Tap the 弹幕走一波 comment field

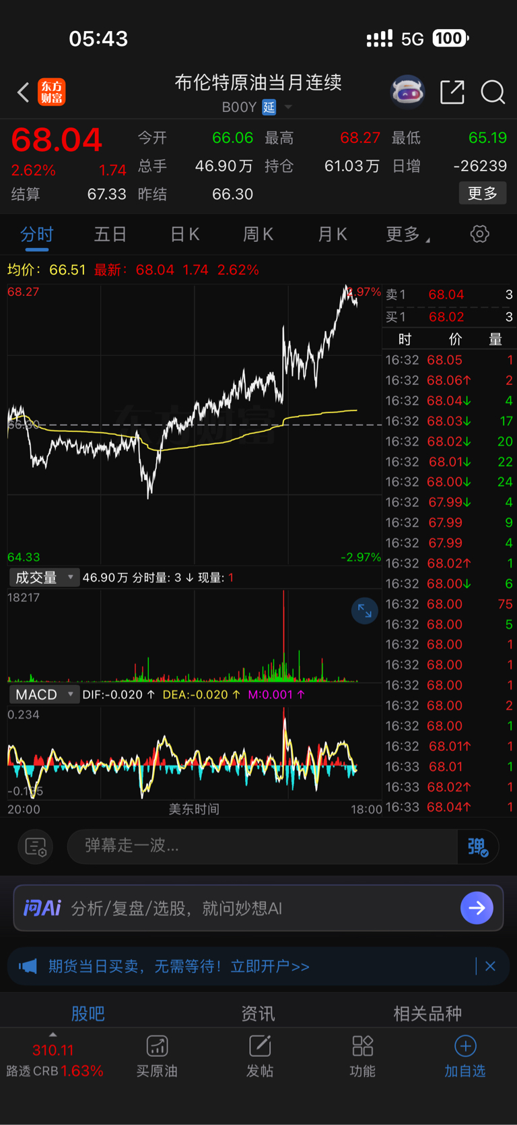pyautogui.click(x=263, y=846)
